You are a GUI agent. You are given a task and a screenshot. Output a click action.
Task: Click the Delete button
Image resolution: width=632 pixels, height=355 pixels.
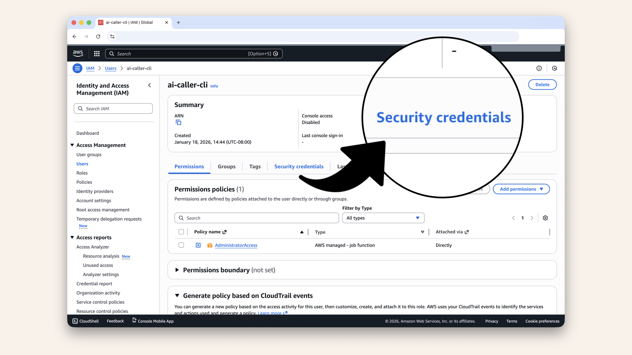[542, 84]
